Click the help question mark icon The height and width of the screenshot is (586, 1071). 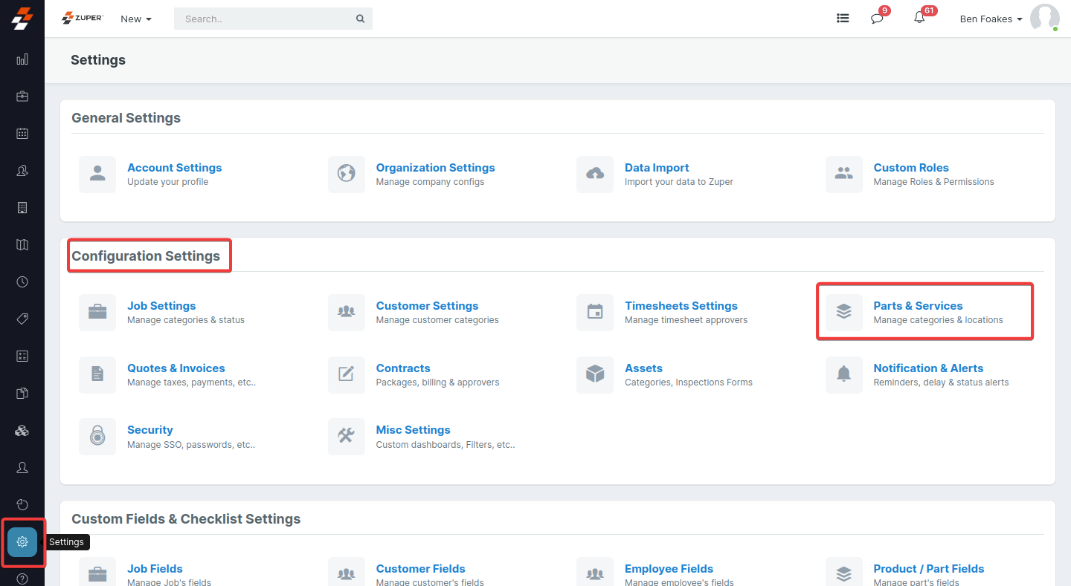(x=22, y=579)
